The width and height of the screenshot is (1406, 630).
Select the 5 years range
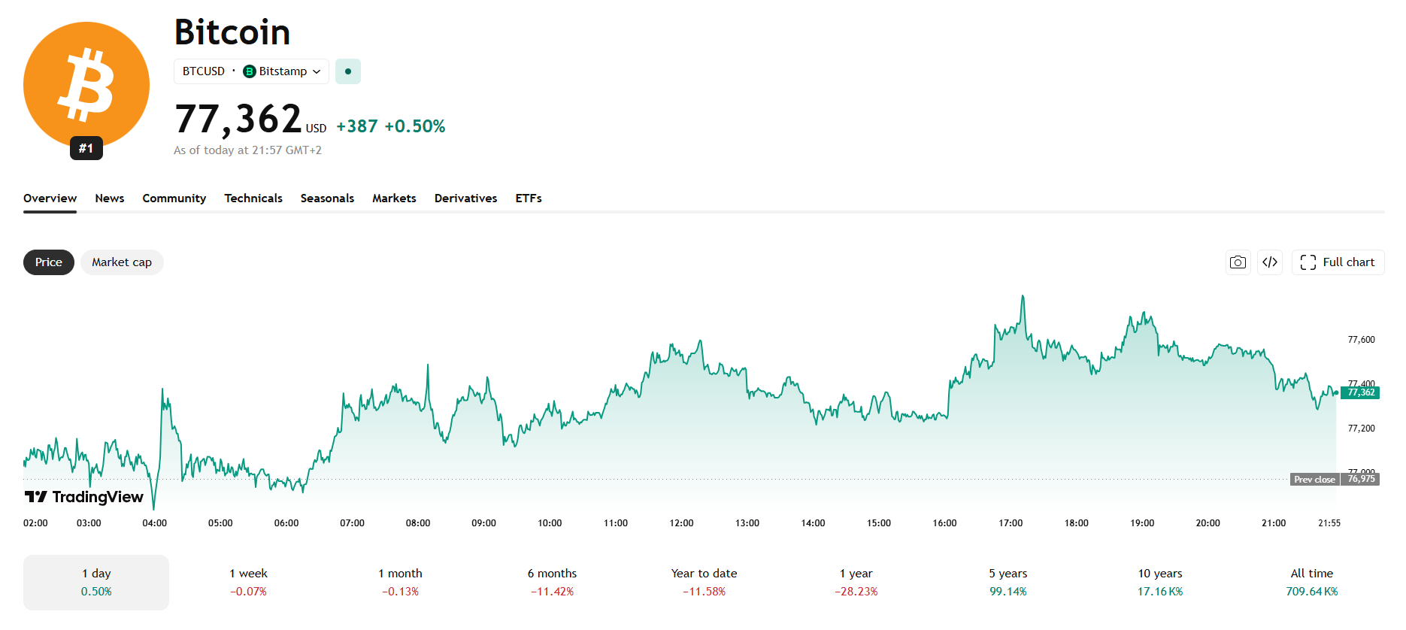coord(1008,583)
